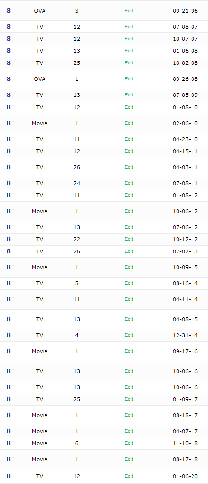Open score 8 in the 10-07-07 row

[8, 39]
